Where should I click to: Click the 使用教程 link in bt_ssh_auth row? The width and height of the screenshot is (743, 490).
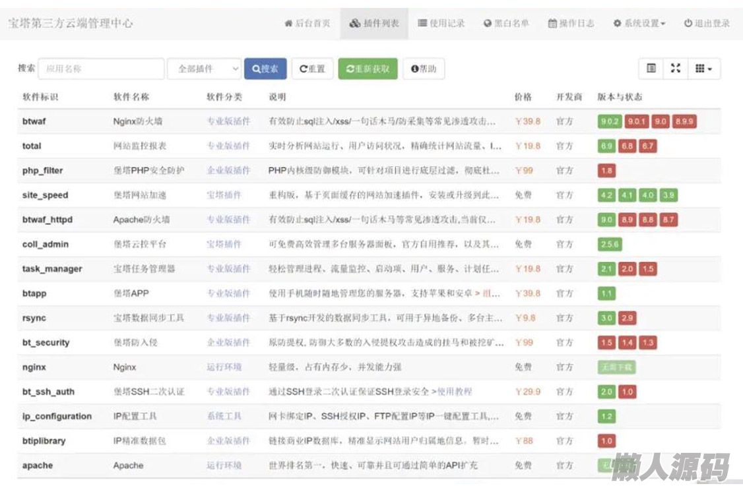pos(455,392)
